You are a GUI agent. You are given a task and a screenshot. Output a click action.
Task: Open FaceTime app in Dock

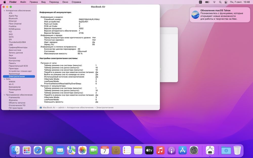(x=93, y=150)
